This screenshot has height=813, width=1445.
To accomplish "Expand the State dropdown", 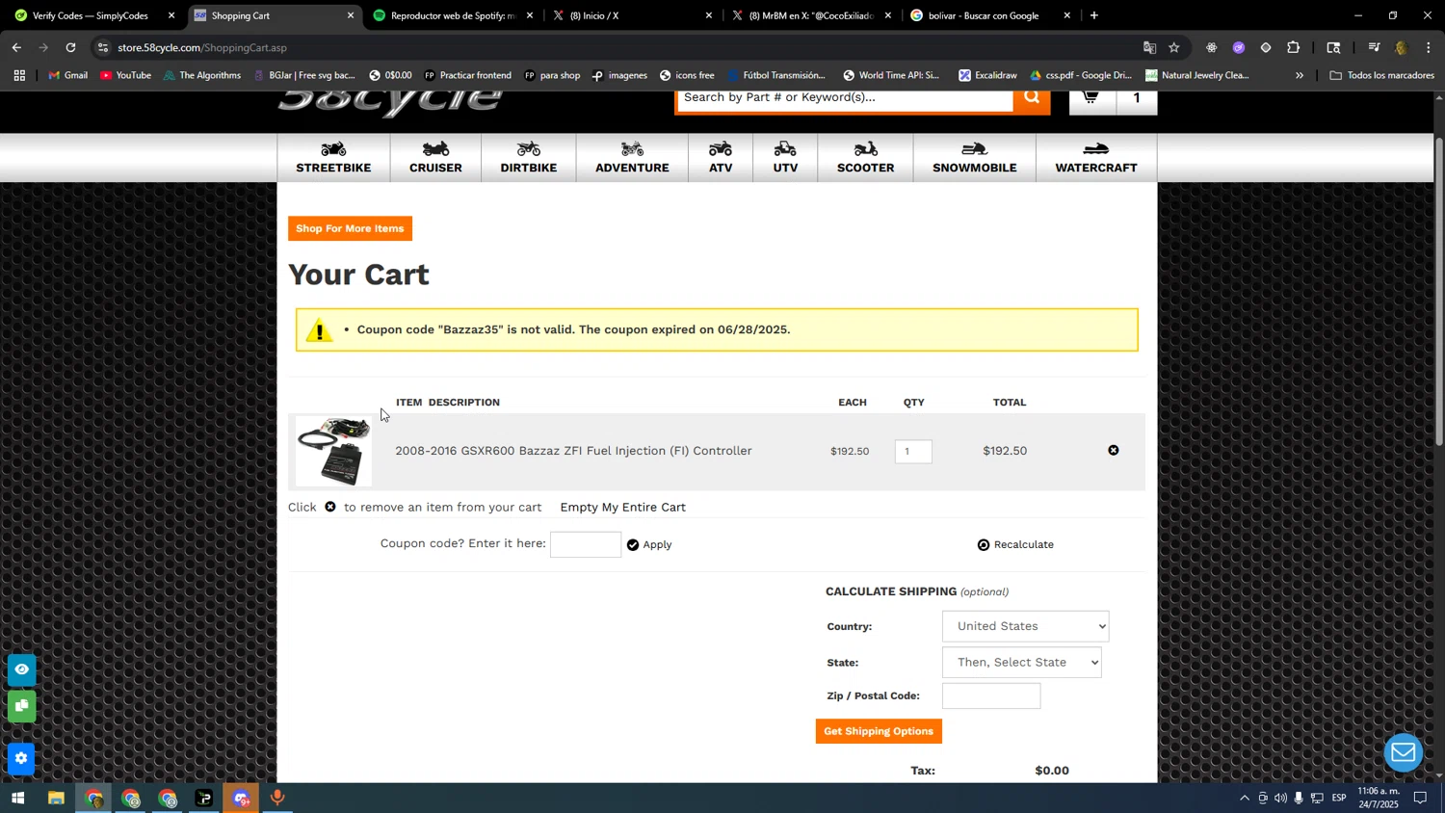I will pyautogui.click(x=1022, y=663).
